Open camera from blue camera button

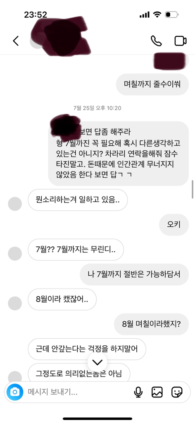point(15,392)
